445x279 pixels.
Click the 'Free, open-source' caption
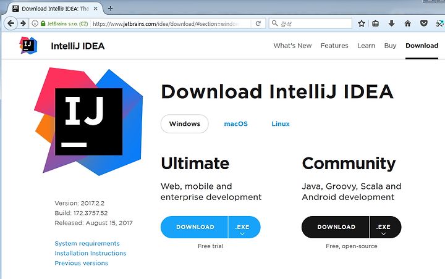pos(352,246)
